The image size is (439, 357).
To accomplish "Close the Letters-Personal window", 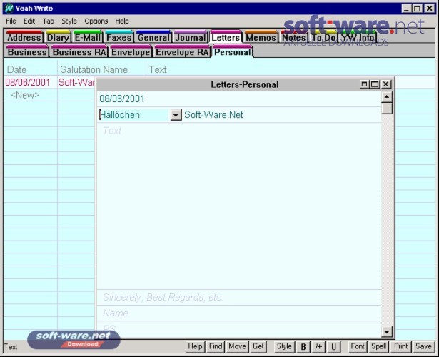I will [x=385, y=84].
